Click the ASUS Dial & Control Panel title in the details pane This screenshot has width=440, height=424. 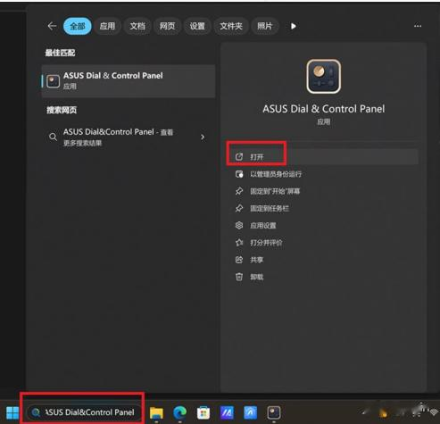click(x=323, y=109)
